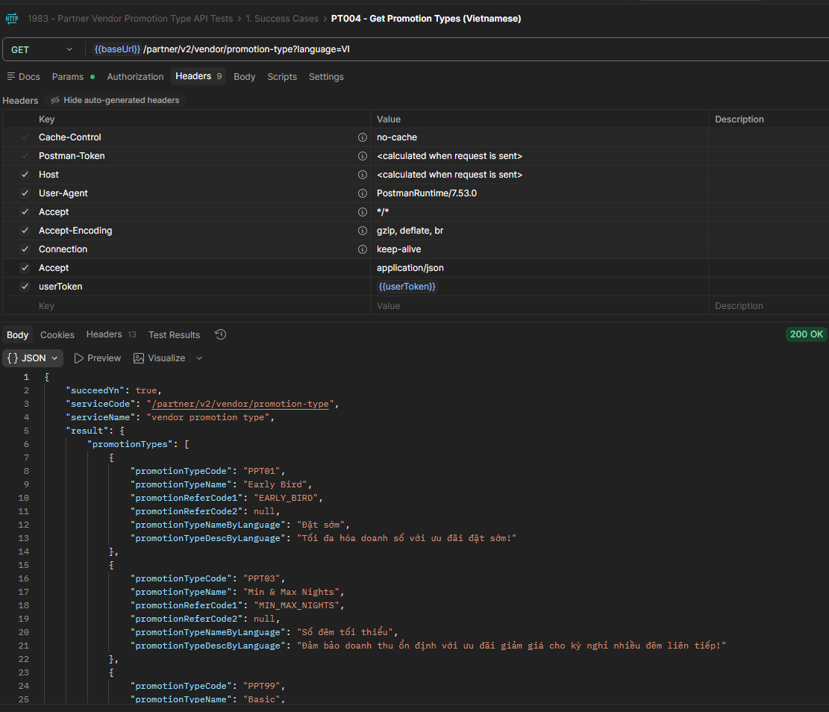The height and width of the screenshot is (712, 829).
Task: Click the 'application/json' value cell
Action: (539, 268)
